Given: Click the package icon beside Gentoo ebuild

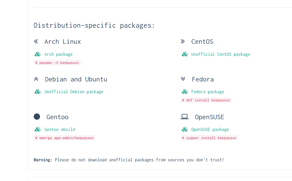Looking at the screenshot, I should click(x=38, y=129).
